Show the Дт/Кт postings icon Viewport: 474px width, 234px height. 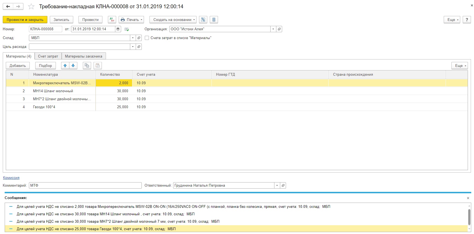(112, 20)
